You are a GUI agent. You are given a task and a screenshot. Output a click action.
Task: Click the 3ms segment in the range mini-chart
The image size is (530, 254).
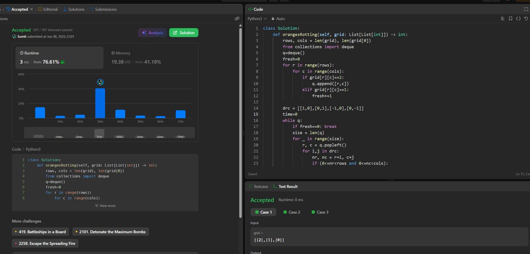99,133
